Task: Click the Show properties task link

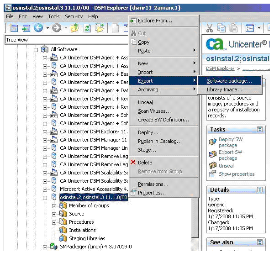Action: pyautogui.click(x=236, y=174)
